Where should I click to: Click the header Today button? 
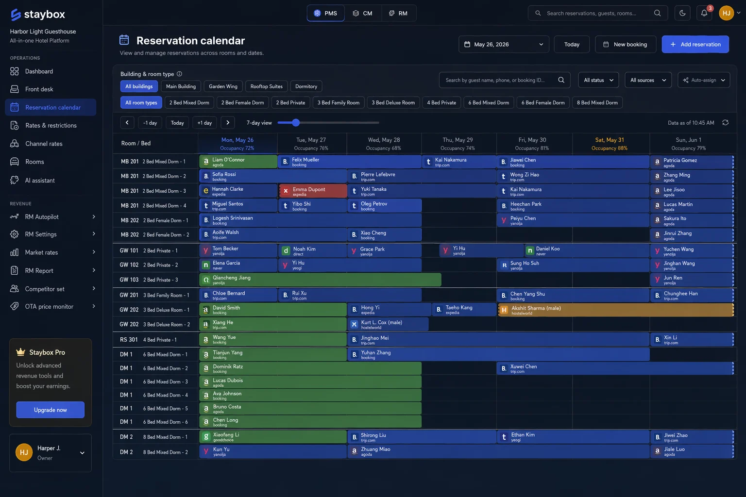(572, 44)
